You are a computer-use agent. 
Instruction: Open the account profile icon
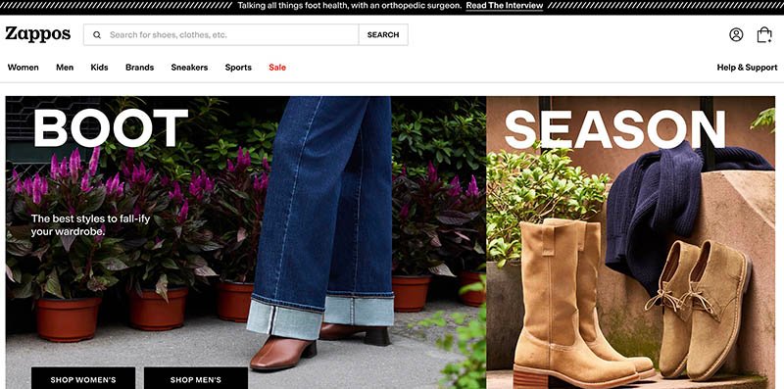click(736, 34)
